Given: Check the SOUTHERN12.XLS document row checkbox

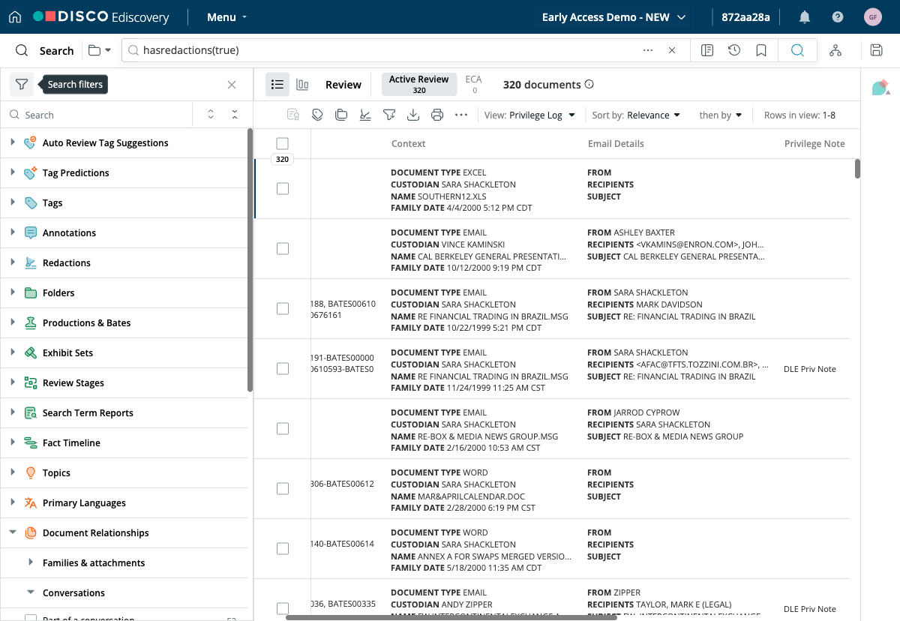Looking at the screenshot, I should pyautogui.click(x=283, y=189).
